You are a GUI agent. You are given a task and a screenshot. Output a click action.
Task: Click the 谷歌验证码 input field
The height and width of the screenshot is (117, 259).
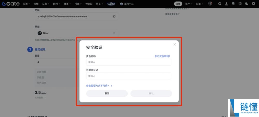[128, 76]
